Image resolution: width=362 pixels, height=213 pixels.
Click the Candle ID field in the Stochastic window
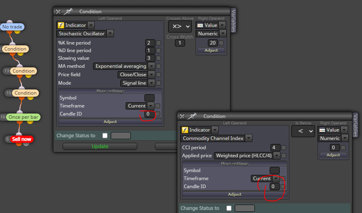150,114
